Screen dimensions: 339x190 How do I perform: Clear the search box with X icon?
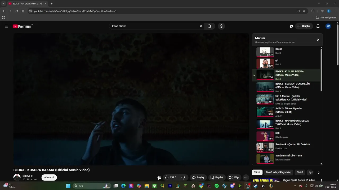pyautogui.click(x=201, y=26)
